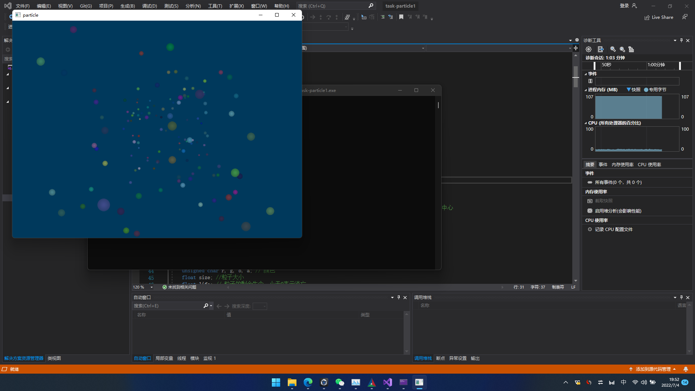Open the 120 % zoom level dropdown
Screen dimensions: 695x391
[x=152, y=287]
